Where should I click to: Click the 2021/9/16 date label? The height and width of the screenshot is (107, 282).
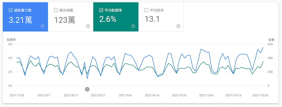coord(152,95)
